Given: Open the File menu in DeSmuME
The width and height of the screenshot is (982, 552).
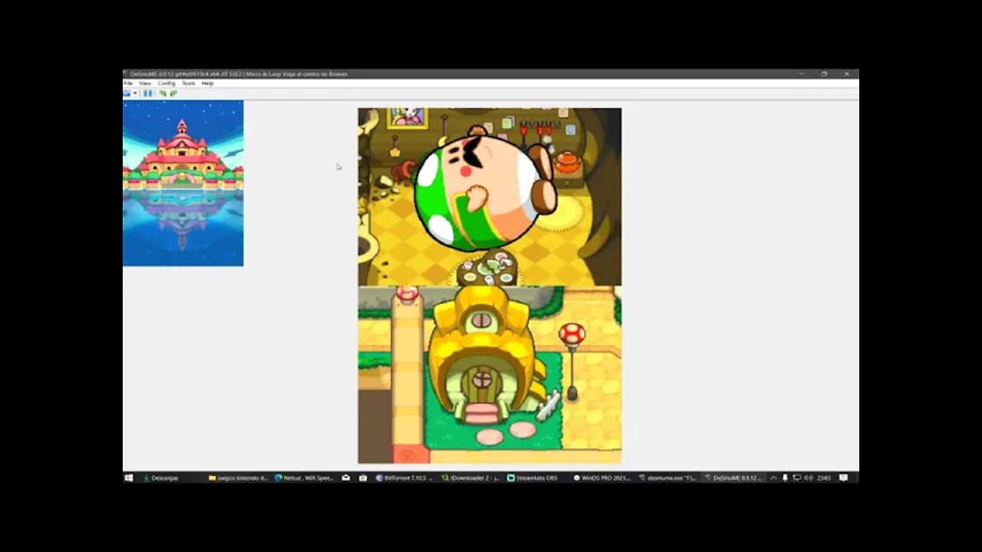Looking at the screenshot, I should click(x=128, y=83).
